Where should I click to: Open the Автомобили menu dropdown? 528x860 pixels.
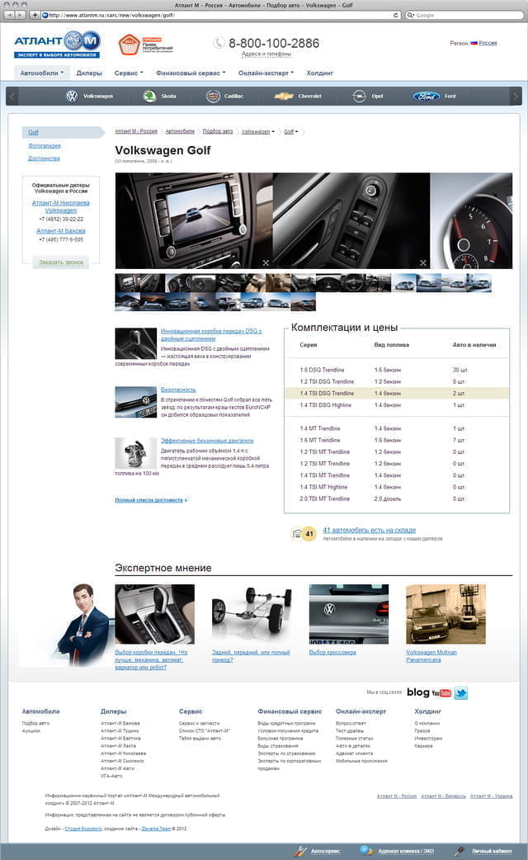[42, 73]
